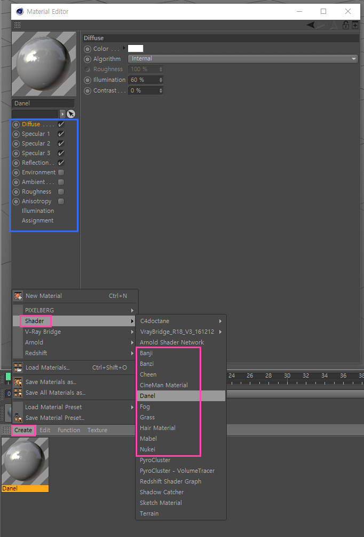This screenshot has width=364, height=537.
Task: Click the Illumination 60 % stepper arrows
Action: click(x=161, y=80)
